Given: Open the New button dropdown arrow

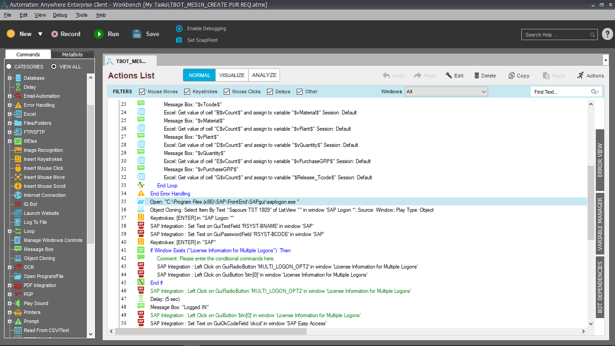Looking at the screenshot, I should click(x=40, y=34).
